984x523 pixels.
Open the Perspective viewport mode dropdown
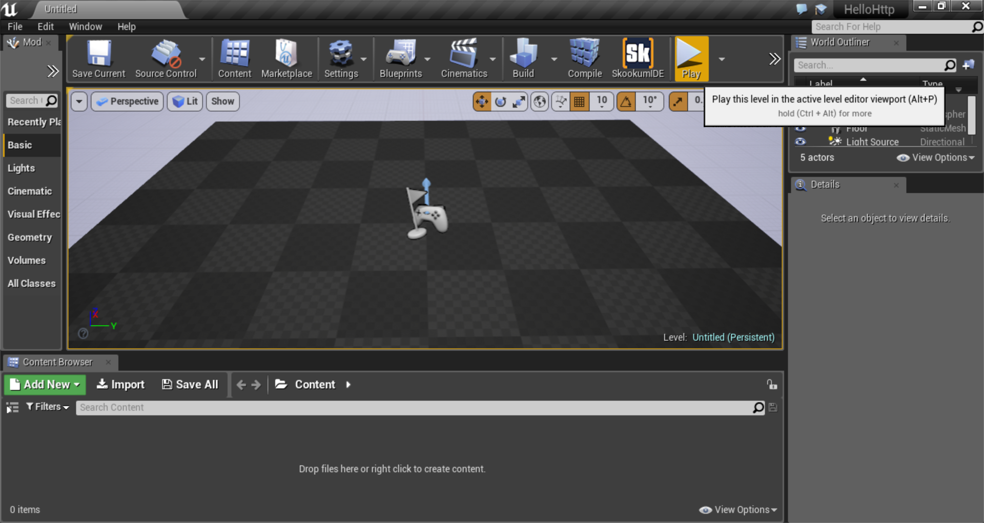[x=128, y=102]
